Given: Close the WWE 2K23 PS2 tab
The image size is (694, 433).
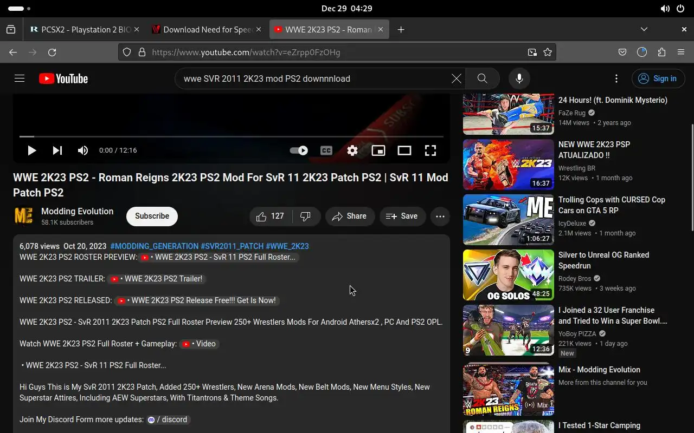Looking at the screenshot, I should point(380,30).
